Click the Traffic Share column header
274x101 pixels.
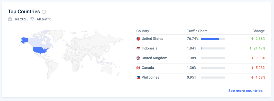[x=197, y=31]
